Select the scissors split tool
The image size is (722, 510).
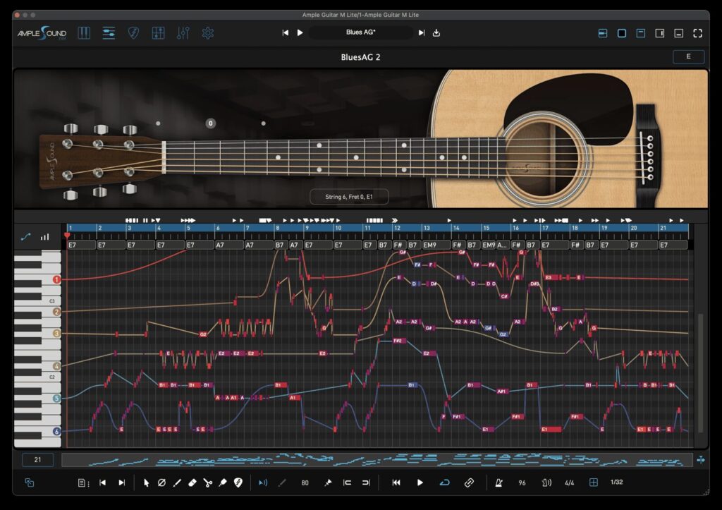click(x=208, y=482)
